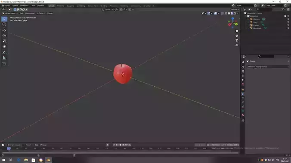Open the outliner filter dropdown
The height and width of the screenshot is (163, 291).
283,9
